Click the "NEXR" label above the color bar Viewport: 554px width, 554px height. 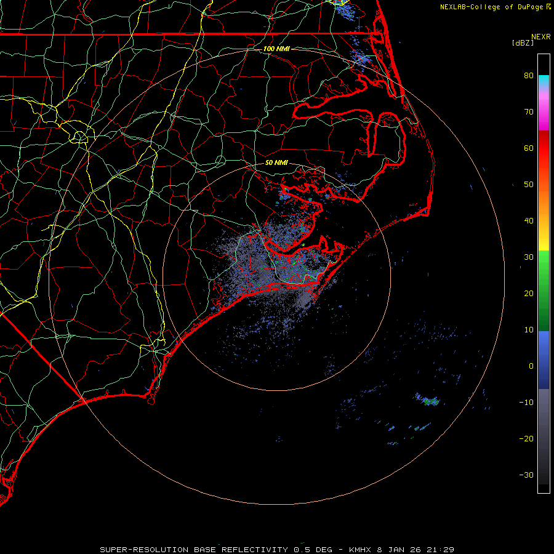pos(541,37)
